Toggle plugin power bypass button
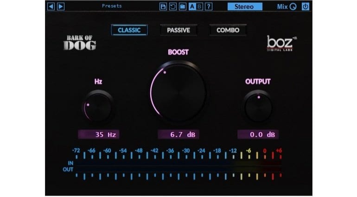Image resolution: width=357 pixels, height=197 pixels. click(306, 6)
